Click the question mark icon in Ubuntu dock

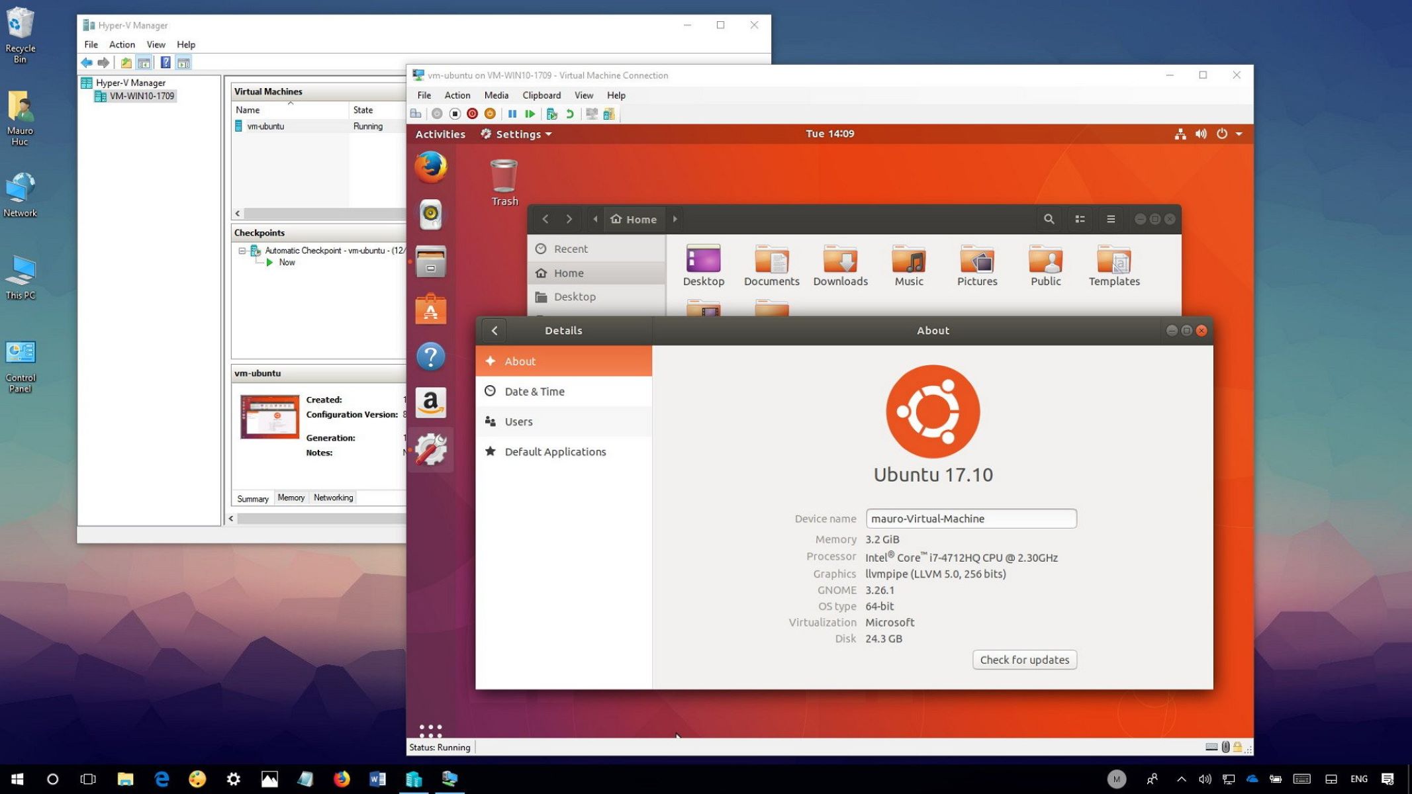[430, 355]
